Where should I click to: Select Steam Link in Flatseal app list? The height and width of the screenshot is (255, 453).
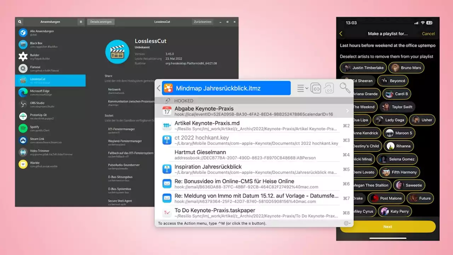point(50,140)
